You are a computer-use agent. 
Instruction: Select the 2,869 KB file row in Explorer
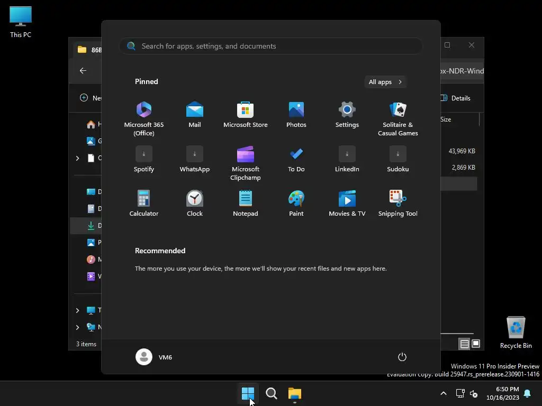click(463, 168)
